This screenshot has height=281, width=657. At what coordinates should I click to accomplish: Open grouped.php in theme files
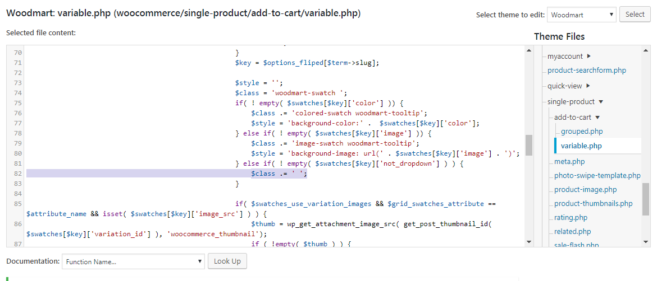[x=582, y=132]
